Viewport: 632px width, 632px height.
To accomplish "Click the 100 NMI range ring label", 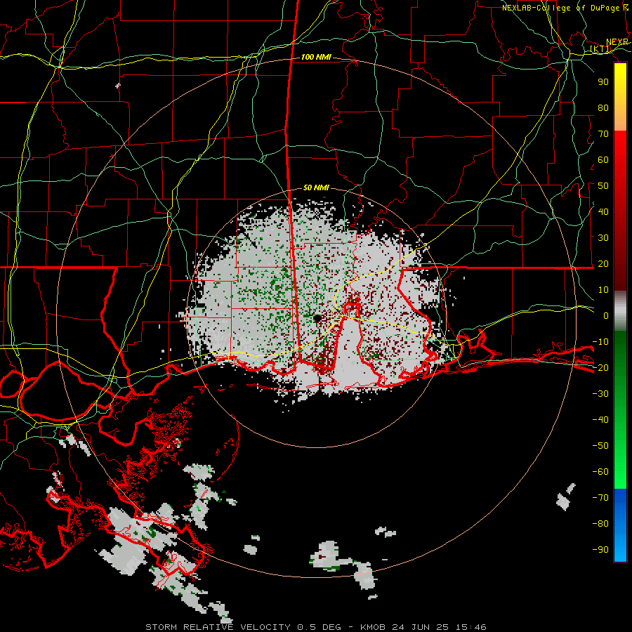I will pyautogui.click(x=316, y=58).
